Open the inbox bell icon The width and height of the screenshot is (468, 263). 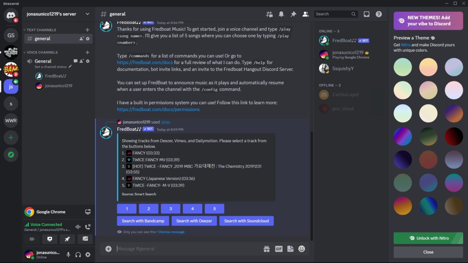(x=281, y=14)
